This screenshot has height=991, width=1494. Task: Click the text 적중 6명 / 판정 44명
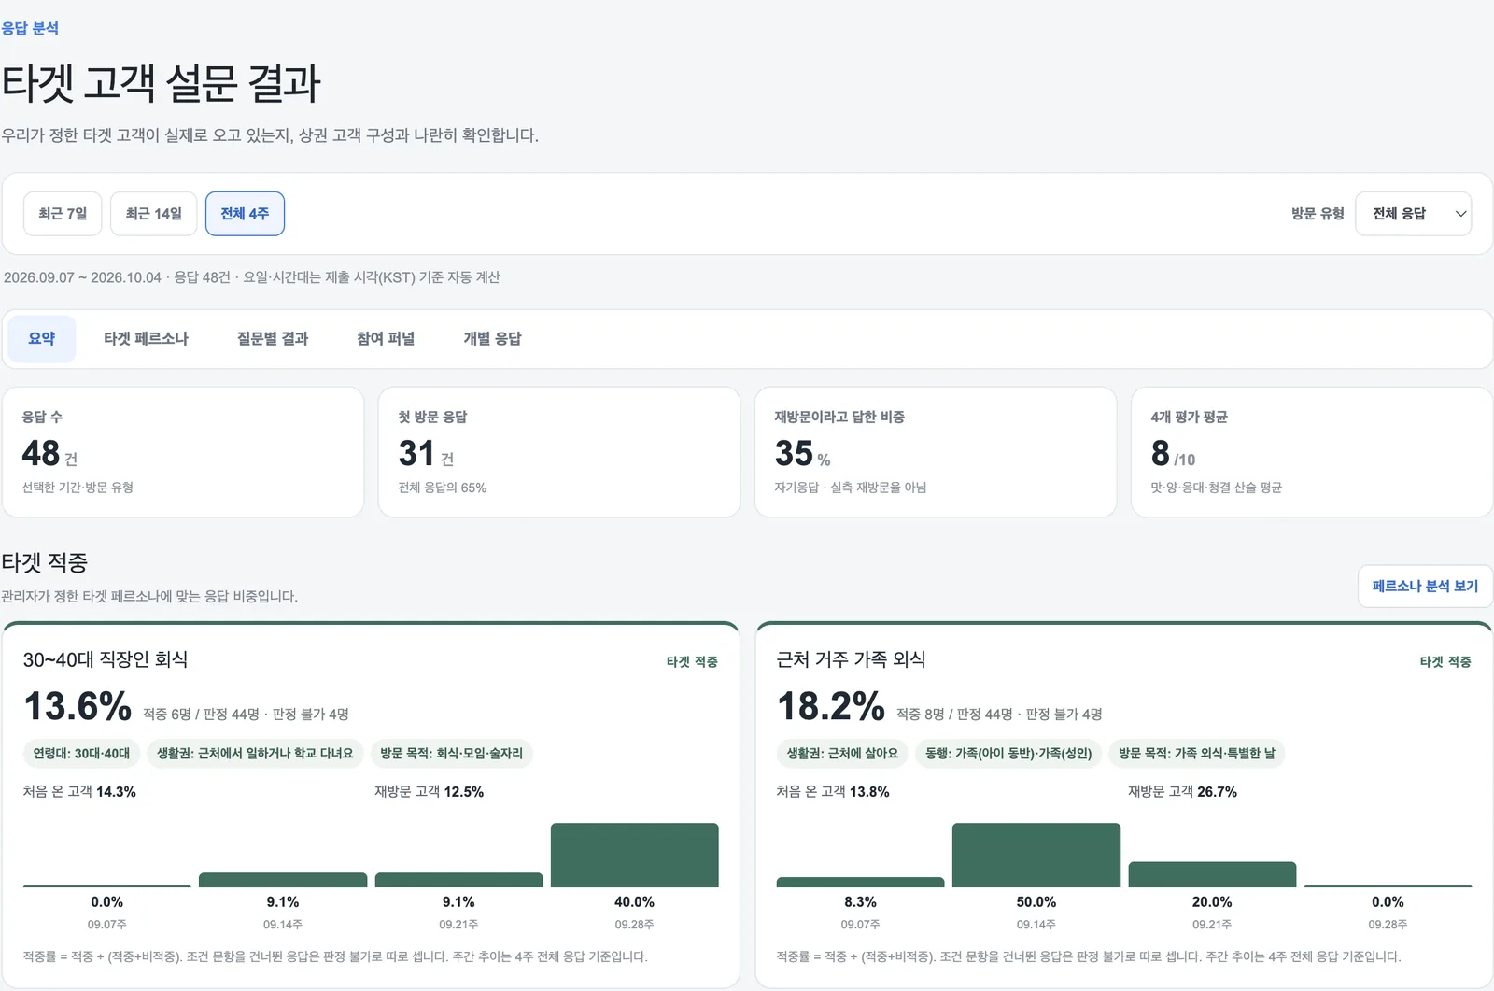coord(201,715)
